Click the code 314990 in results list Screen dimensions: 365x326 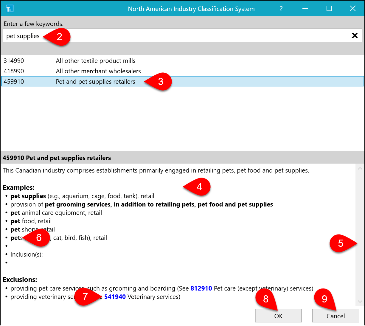14,61
